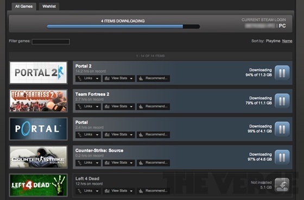
Task: Click the PC platform label
Action: click(x=282, y=26)
